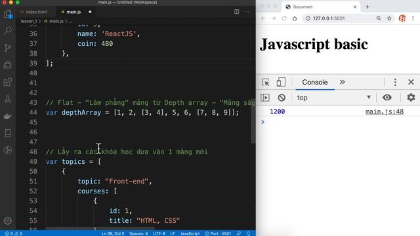420x236 pixels.
Task: Open a new Chrome tab
Action: [367, 7]
